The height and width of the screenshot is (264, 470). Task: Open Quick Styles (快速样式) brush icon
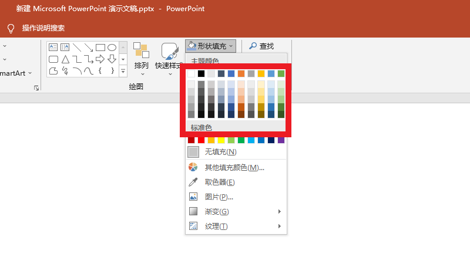(170, 52)
